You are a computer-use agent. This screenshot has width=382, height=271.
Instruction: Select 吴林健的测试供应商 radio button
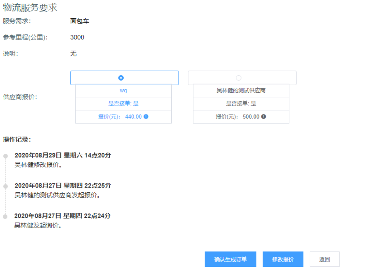[238, 78]
